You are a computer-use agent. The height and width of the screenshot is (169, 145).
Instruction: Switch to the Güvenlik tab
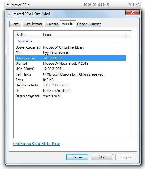[52, 24]
